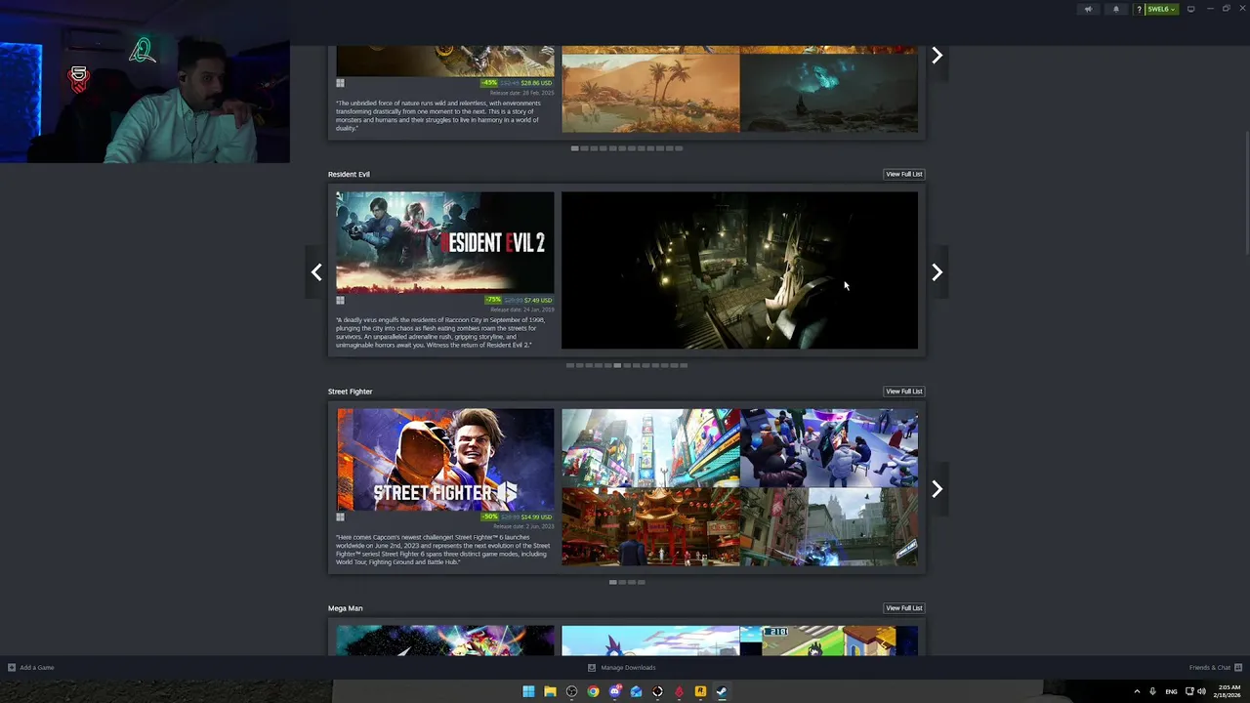This screenshot has height=703, width=1250.
Task: Click Windows platform icon under Street Fighter 6
Action: coord(340,517)
